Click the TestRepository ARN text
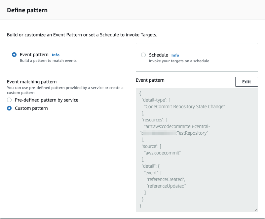This screenshot has width=265, height=219. point(192,133)
